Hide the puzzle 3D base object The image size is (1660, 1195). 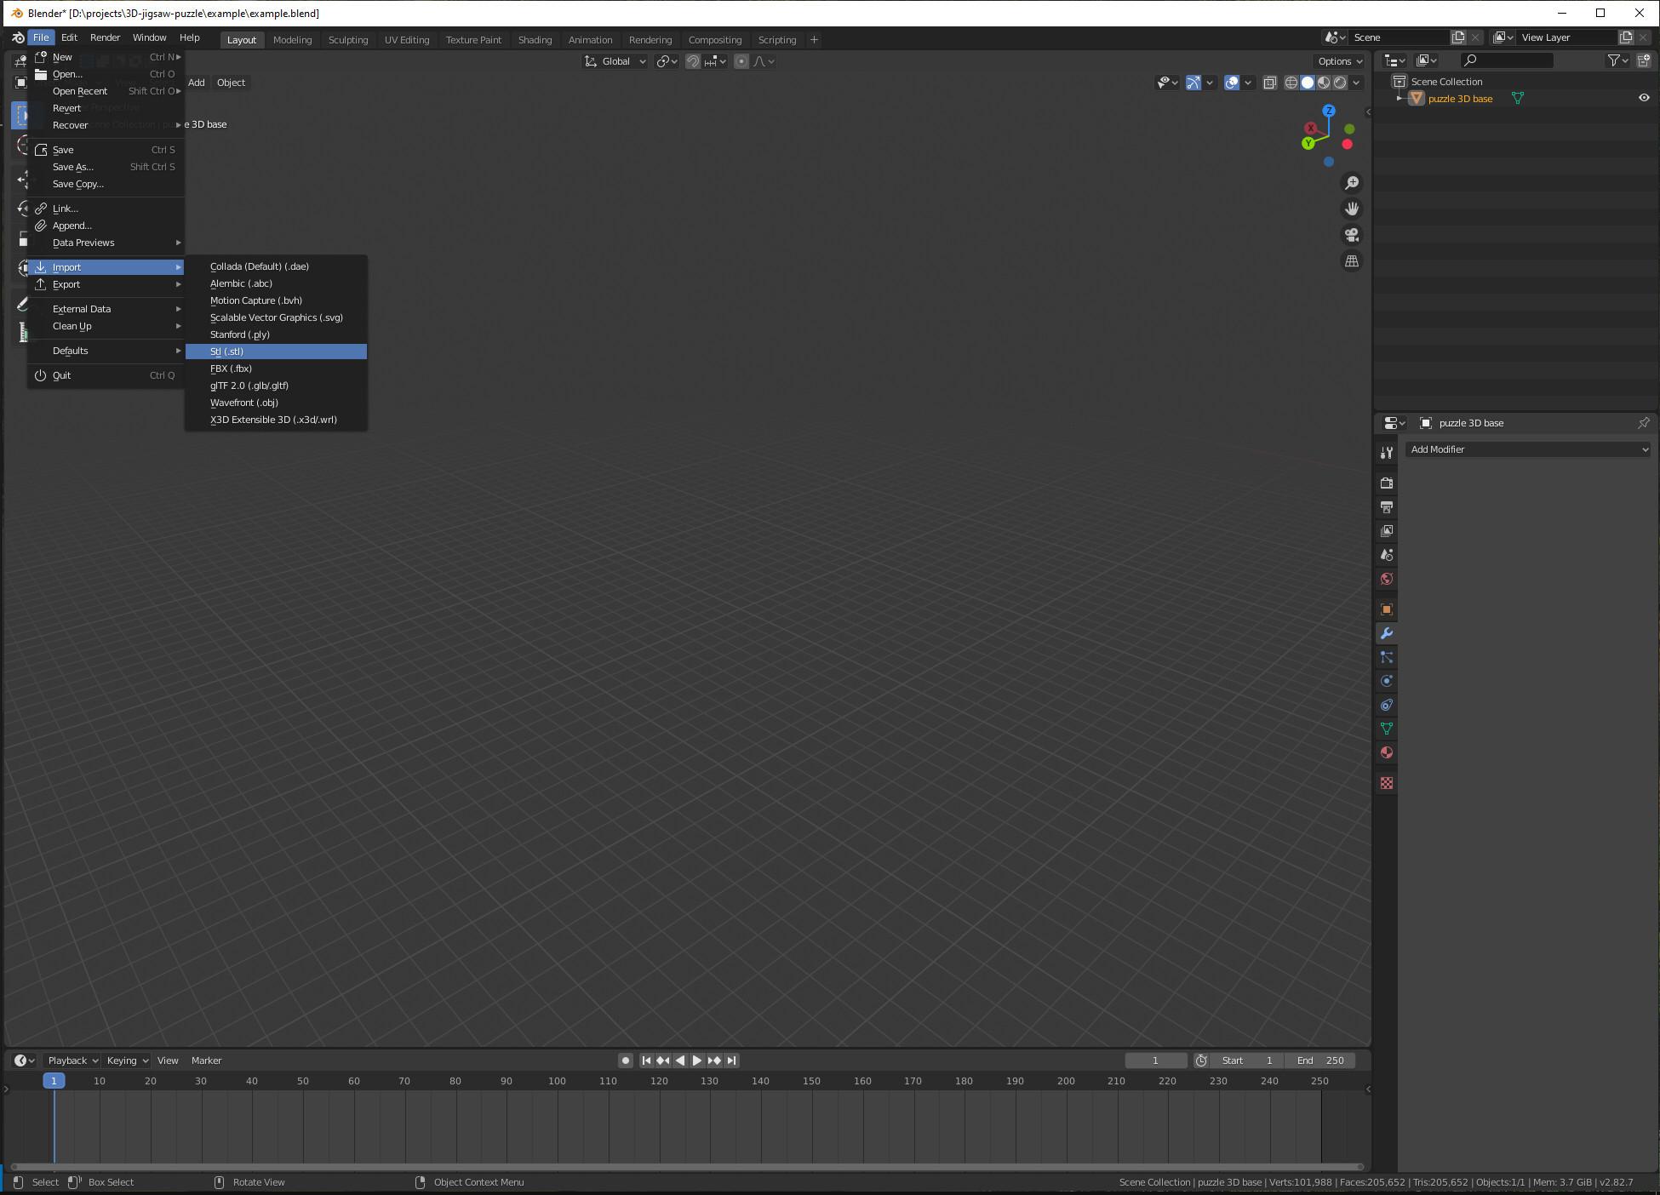tap(1645, 98)
